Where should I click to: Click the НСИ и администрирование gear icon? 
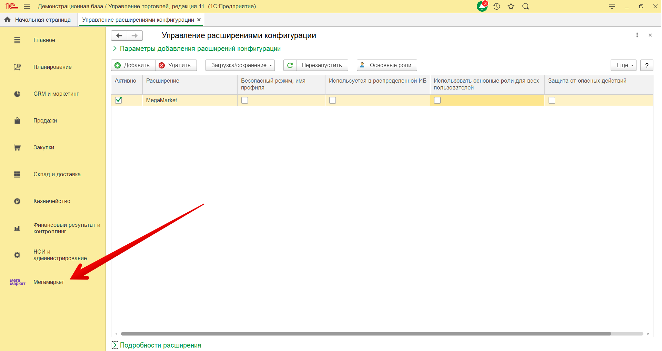click(17, 255)
